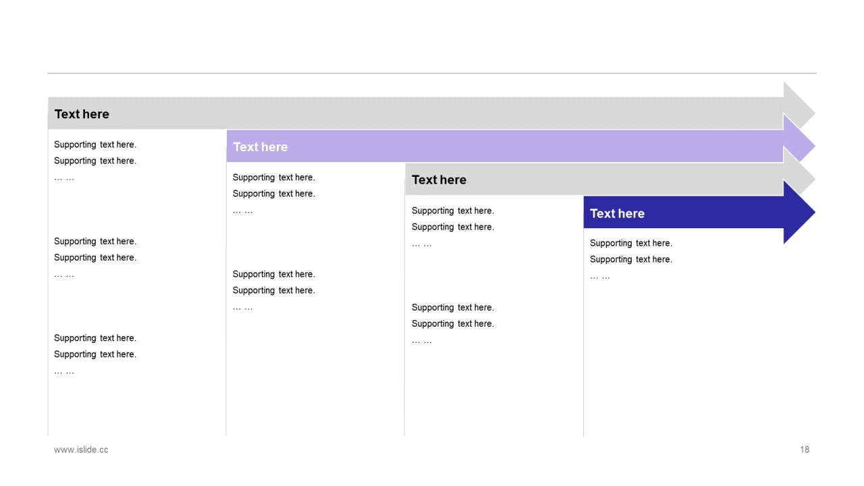This screenshot has width=864, height=486.
Task: Select 'Text here' heading on third gray arrow
Action: 439,180
